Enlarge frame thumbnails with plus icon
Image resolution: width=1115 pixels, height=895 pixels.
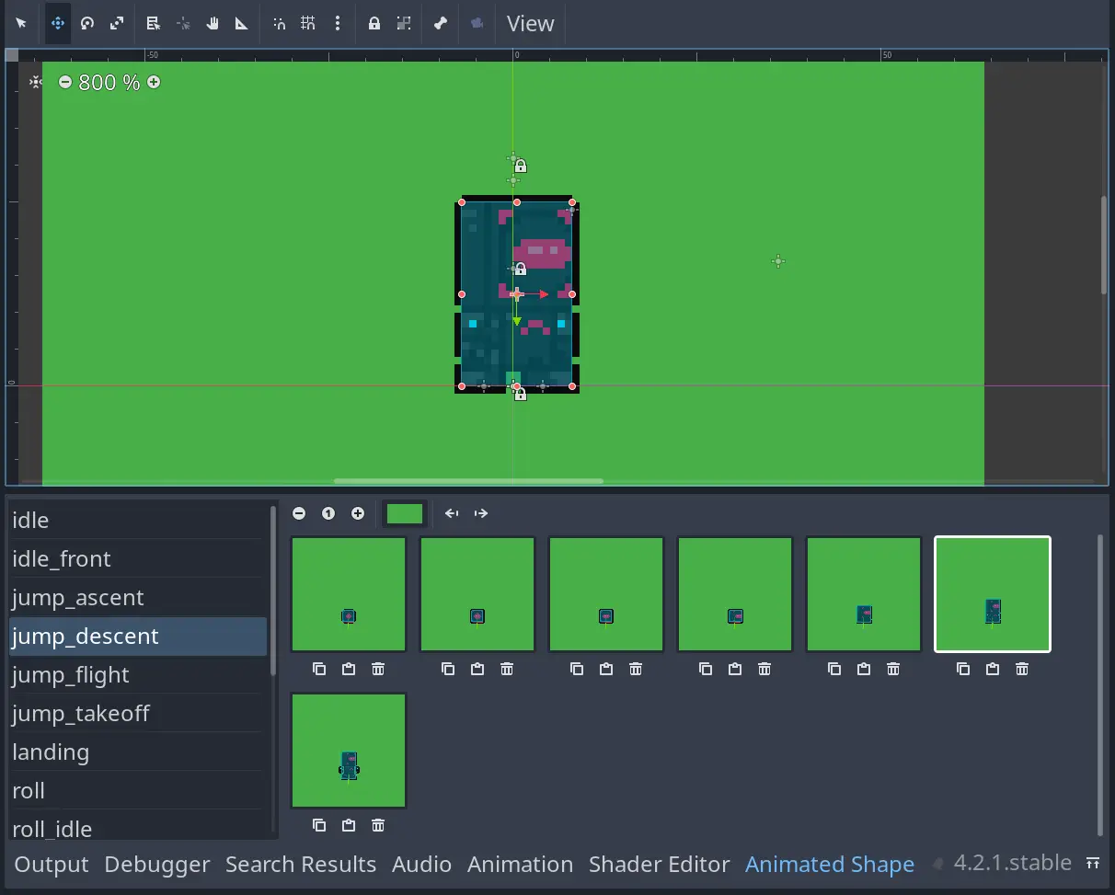click(358, 513)
